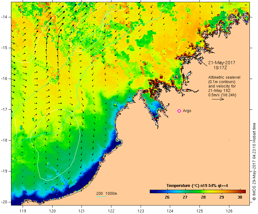Viewport: 258px width, 214px height.
Task: Click the 'Altimetric sealevel' legend text
Action: (x=224, y=77)
